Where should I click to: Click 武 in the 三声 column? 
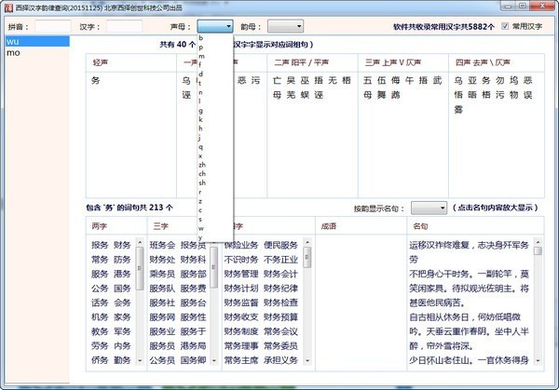coord(437,80)
